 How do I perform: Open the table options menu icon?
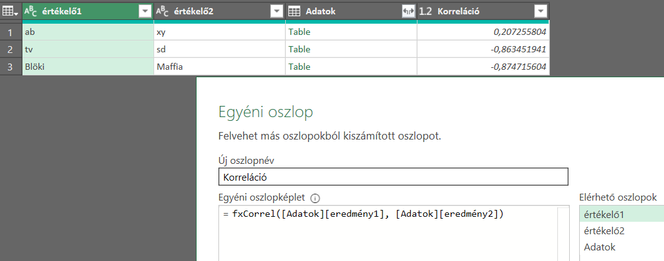coord(11,12)
